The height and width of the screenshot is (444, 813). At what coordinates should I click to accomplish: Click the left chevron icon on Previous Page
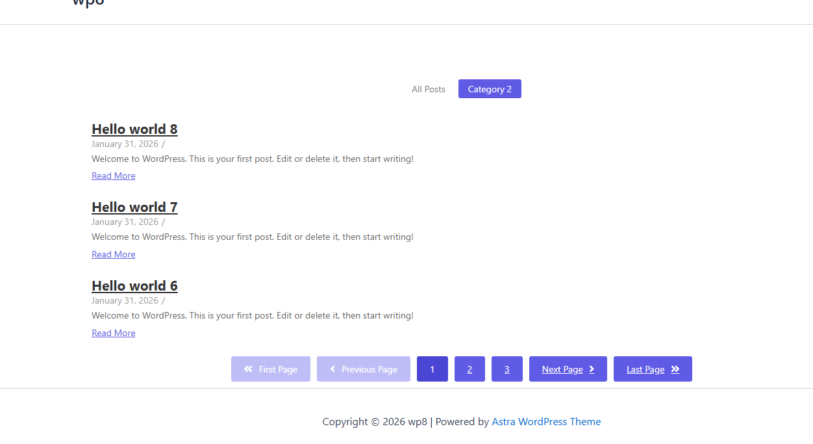click(x=333, y=369)
